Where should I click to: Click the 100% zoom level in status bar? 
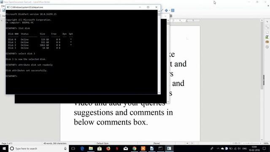pos(266,143)
